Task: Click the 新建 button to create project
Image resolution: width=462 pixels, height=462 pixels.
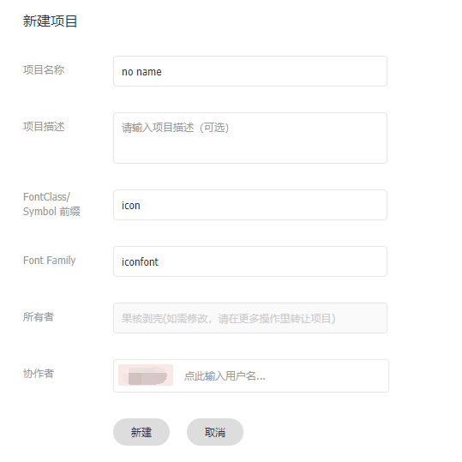Action: pos(141,432)
